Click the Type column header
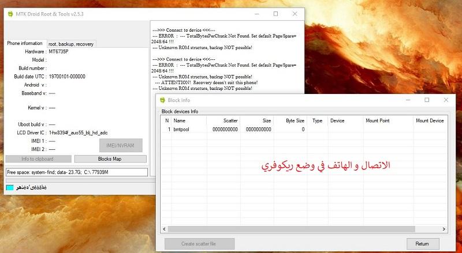 coord(317,120)
